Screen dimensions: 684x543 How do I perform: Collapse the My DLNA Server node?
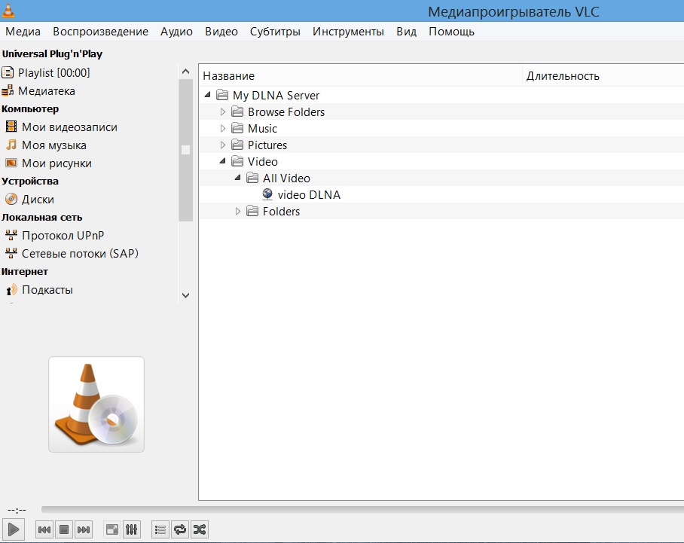209,95
